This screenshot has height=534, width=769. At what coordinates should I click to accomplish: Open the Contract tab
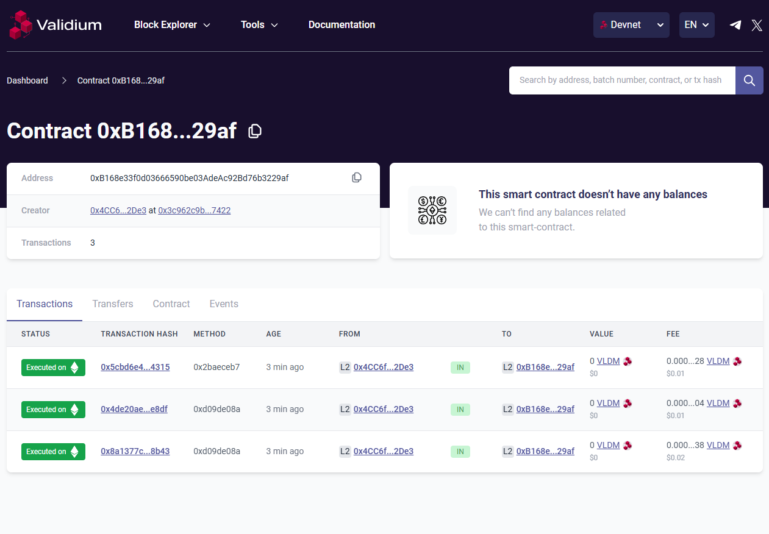click(x=171, y=304)
